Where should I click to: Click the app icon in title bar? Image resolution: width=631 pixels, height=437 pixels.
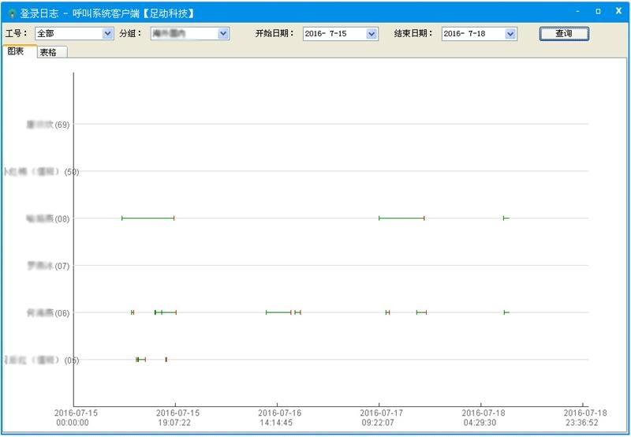coord(13,13)
